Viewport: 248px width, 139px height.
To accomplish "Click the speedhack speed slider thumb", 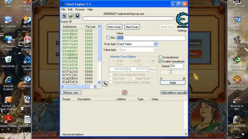I will (x=170, y=72).
